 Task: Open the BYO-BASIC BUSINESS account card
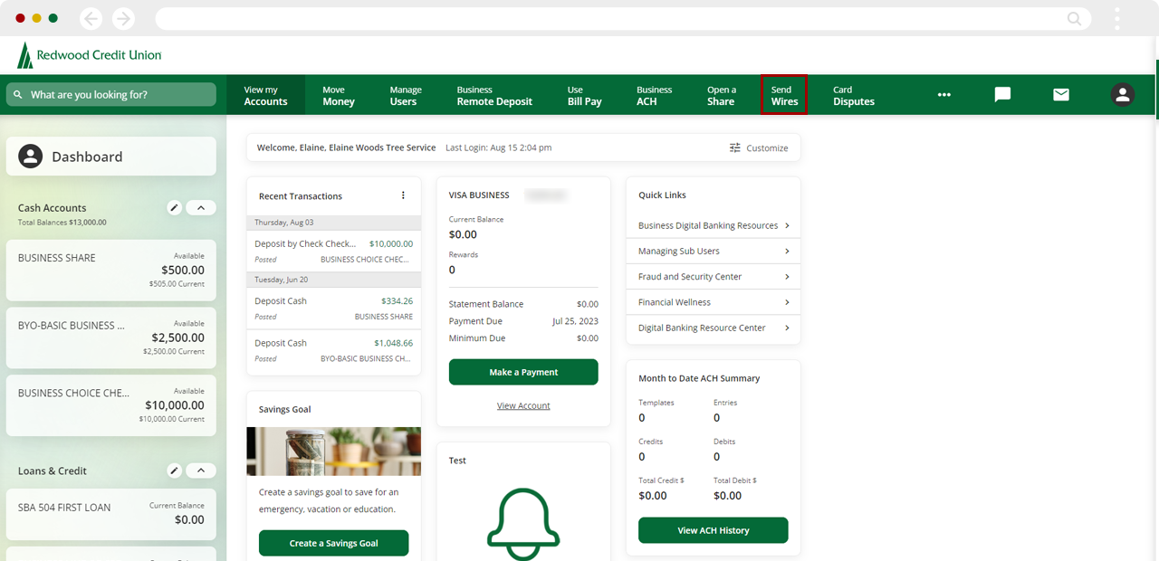(111, 338)
